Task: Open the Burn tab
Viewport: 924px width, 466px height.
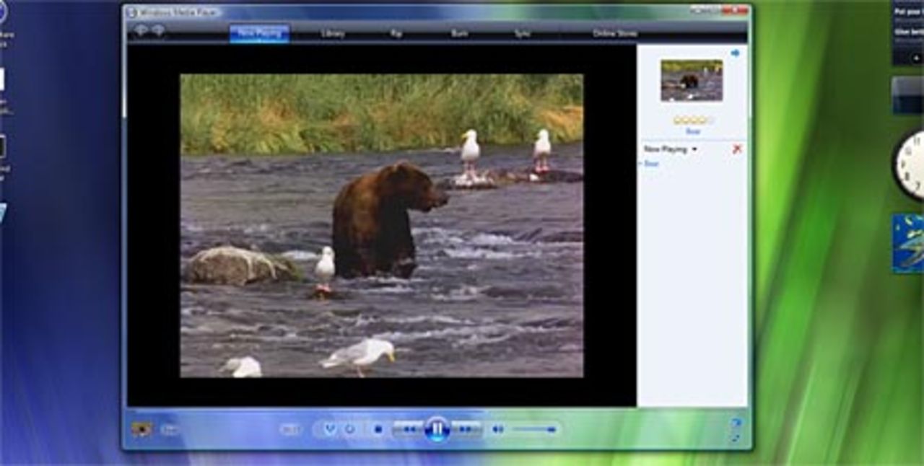Action: tap(459, 33)
